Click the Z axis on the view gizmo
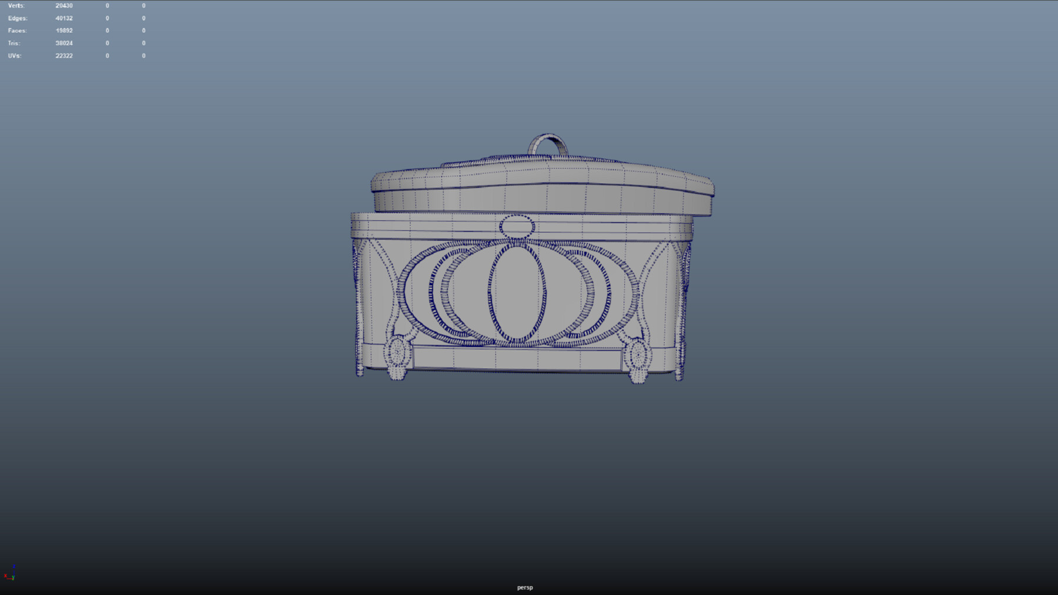Viewport: 1058px width, 595px height. [14, 566]
